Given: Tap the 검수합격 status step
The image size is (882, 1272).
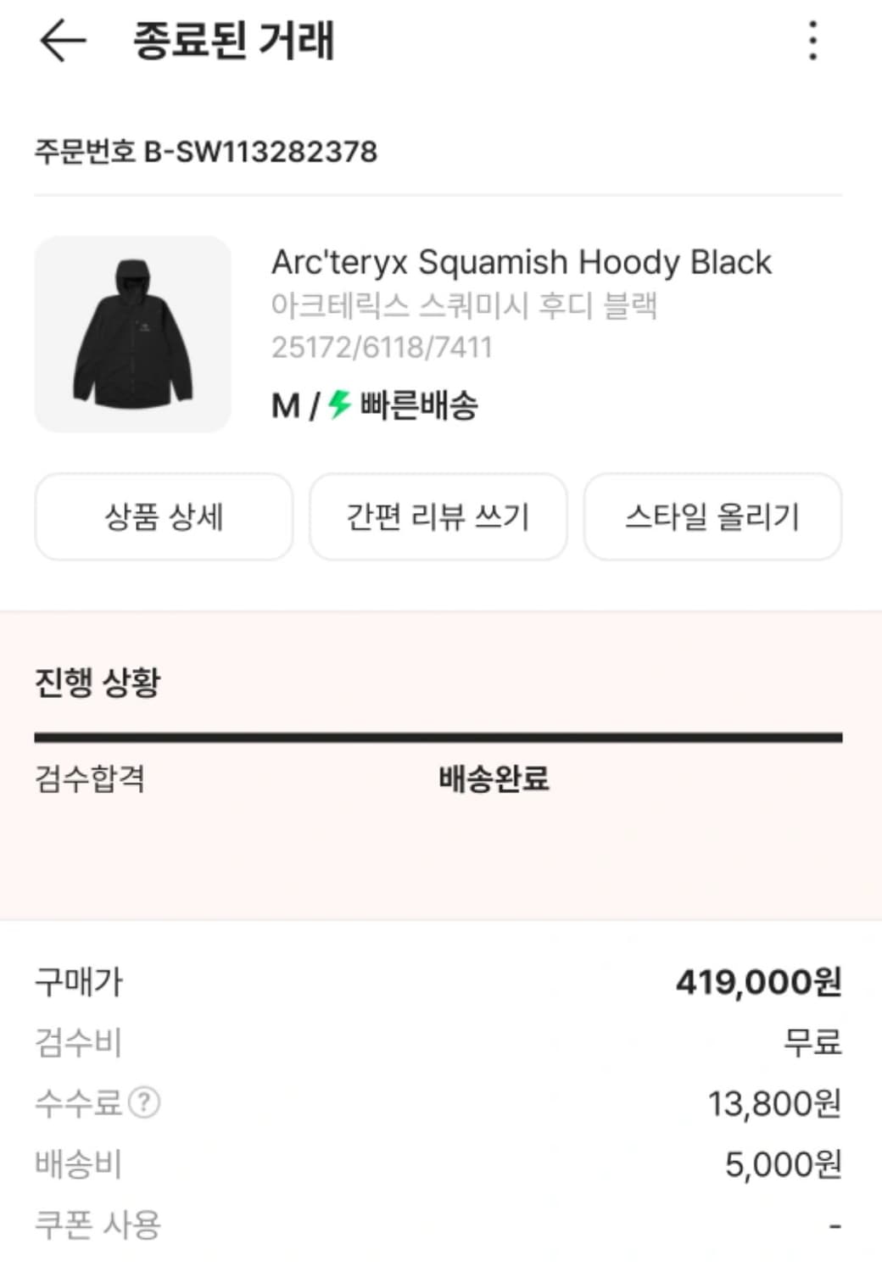Looking at the screenshot, I should point(90,778).
